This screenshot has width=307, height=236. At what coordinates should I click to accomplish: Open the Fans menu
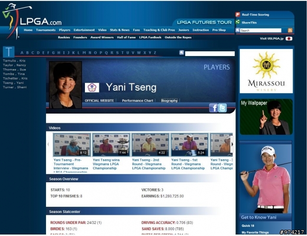tap(136, 30)
